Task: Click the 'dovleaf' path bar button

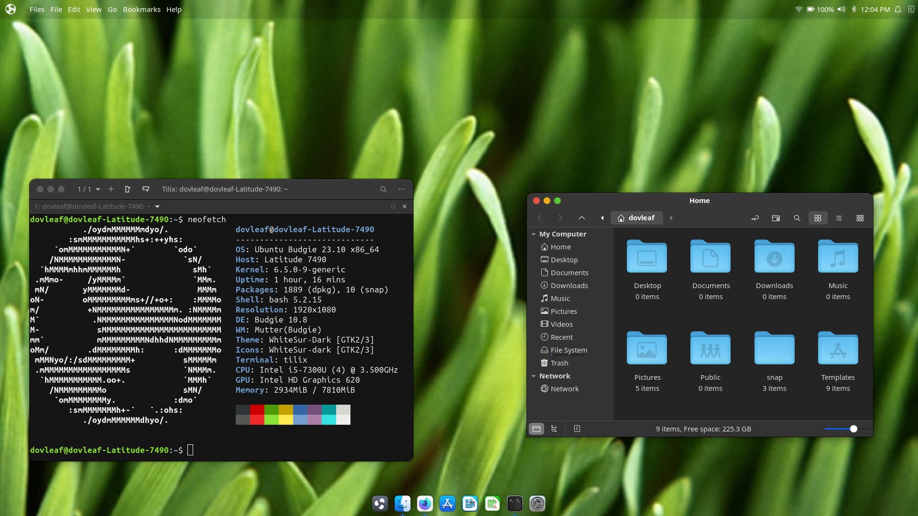Action: [x=636, y=218]
